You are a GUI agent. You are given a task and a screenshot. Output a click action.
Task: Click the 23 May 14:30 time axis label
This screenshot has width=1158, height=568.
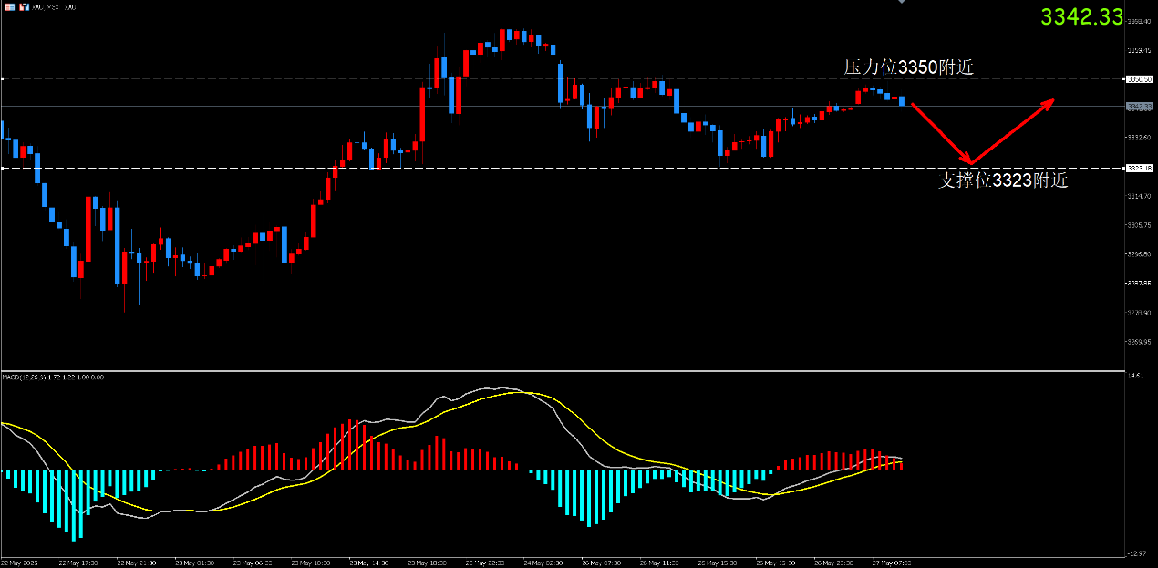pos(371,563)
